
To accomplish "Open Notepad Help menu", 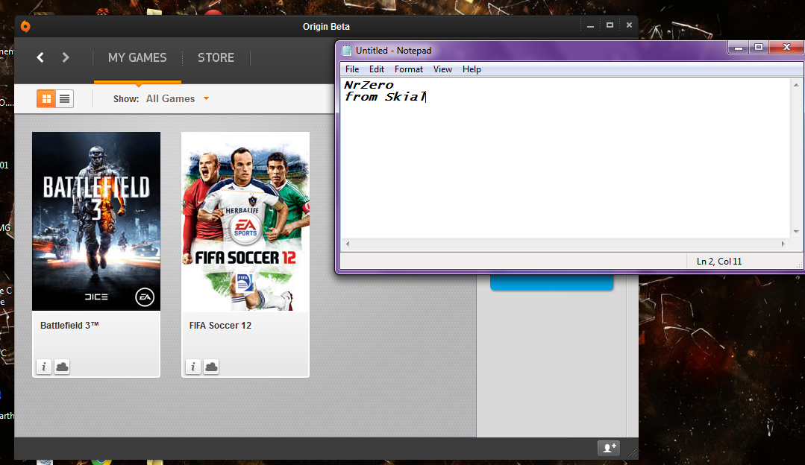I will (472, 69).
